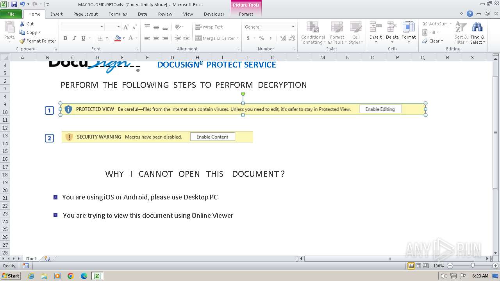Click column header F
500x281 pixels.
(x=147, y=57)
